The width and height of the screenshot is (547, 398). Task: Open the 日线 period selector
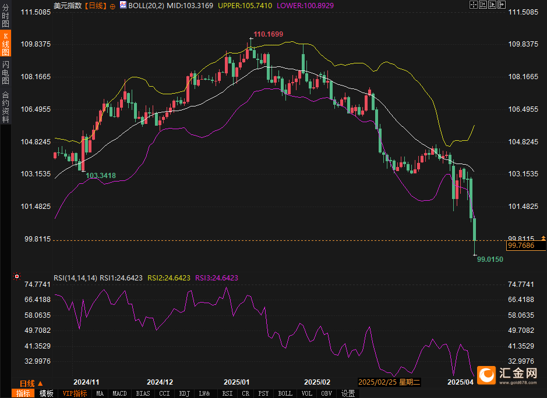[x=31, y=383]
